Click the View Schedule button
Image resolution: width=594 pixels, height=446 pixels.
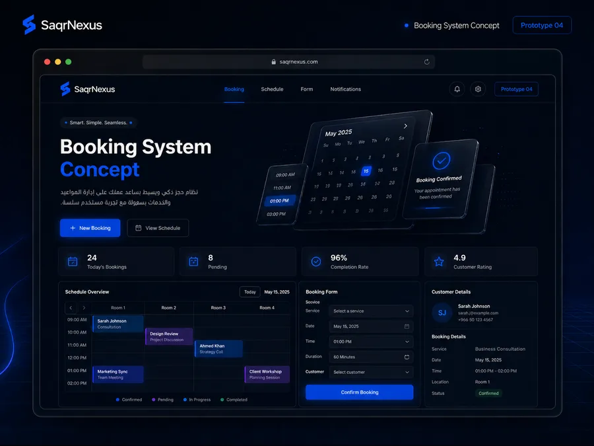[x=158, y=228]
